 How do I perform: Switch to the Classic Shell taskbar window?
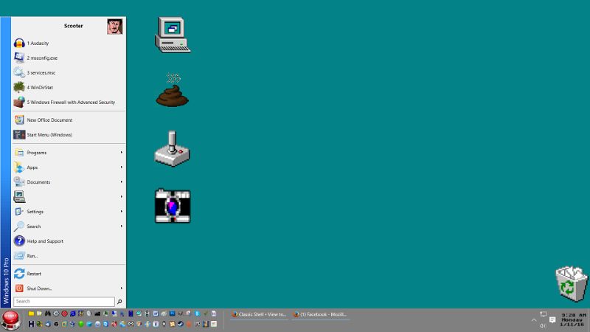pos(259,314)
